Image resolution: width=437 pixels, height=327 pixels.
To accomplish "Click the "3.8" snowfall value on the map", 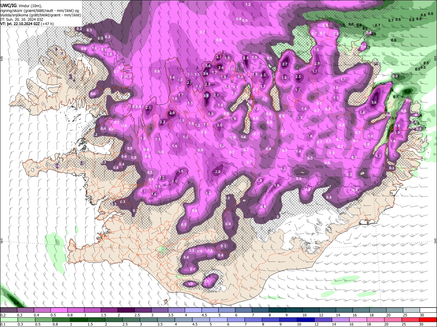I will click(x=206, y=96).
